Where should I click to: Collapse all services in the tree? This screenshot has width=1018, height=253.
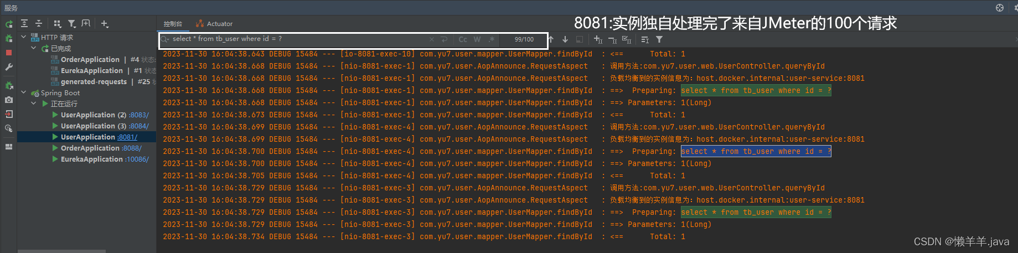pos(39,23)
